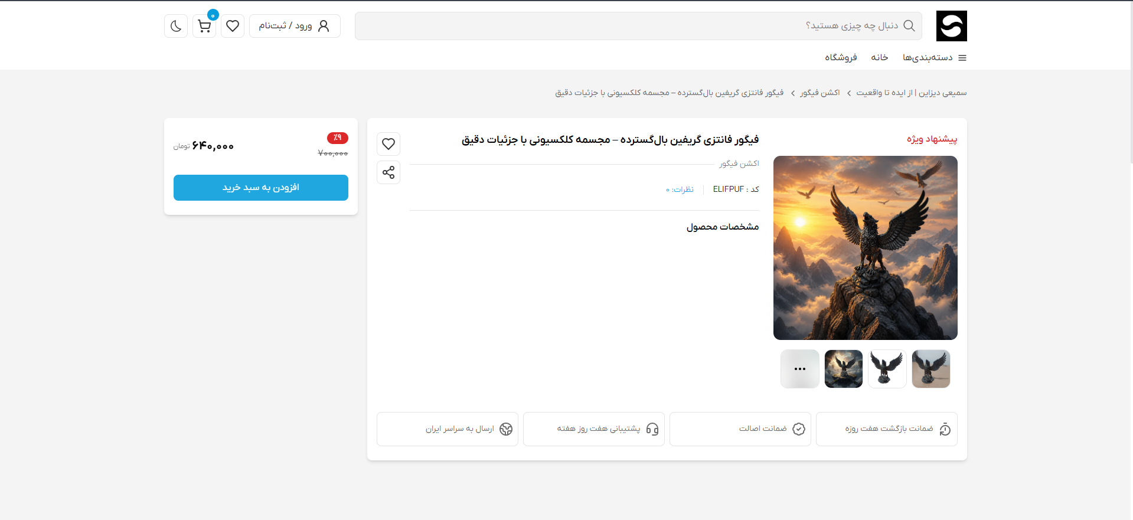The image size is (1133, 520).
Task: Click پشتیبانی هفت روز هفته box
Action: pyautogui.click(x=594, y=429)
